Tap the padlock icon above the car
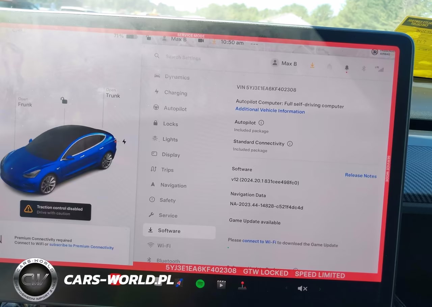Image resolution: width=432 pixels, height=307 pixels. click(64, 100)
